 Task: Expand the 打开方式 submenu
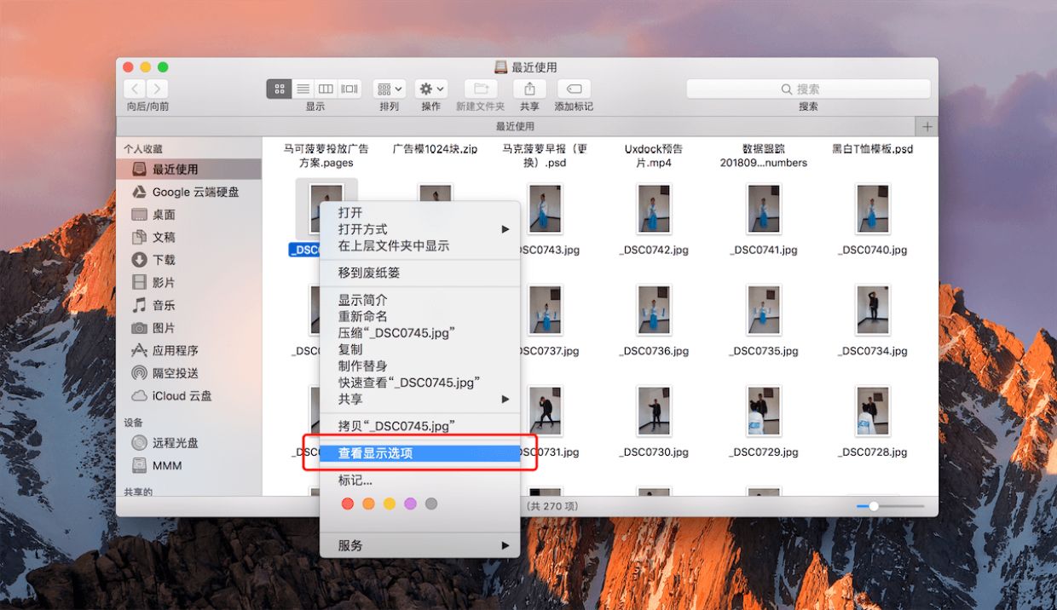tap(419, 229)
